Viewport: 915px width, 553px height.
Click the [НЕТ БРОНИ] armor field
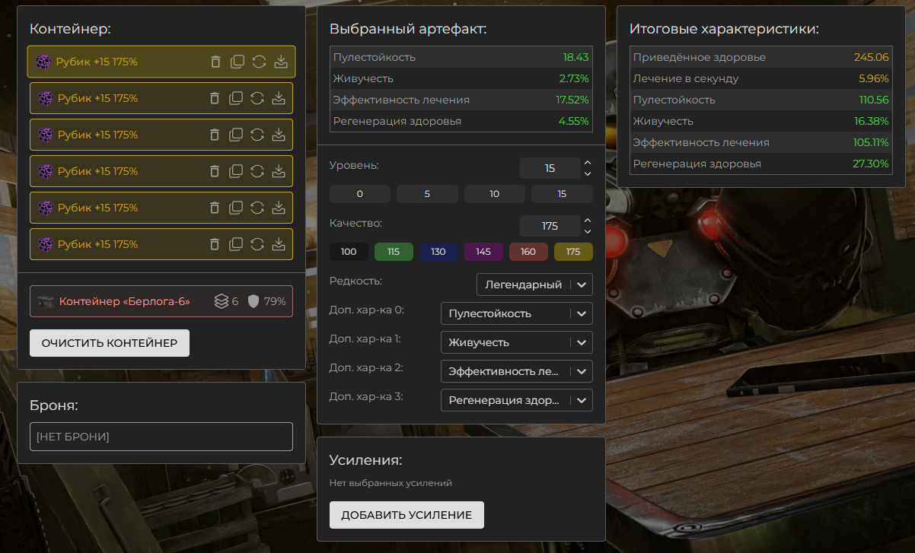click(161, 437)
